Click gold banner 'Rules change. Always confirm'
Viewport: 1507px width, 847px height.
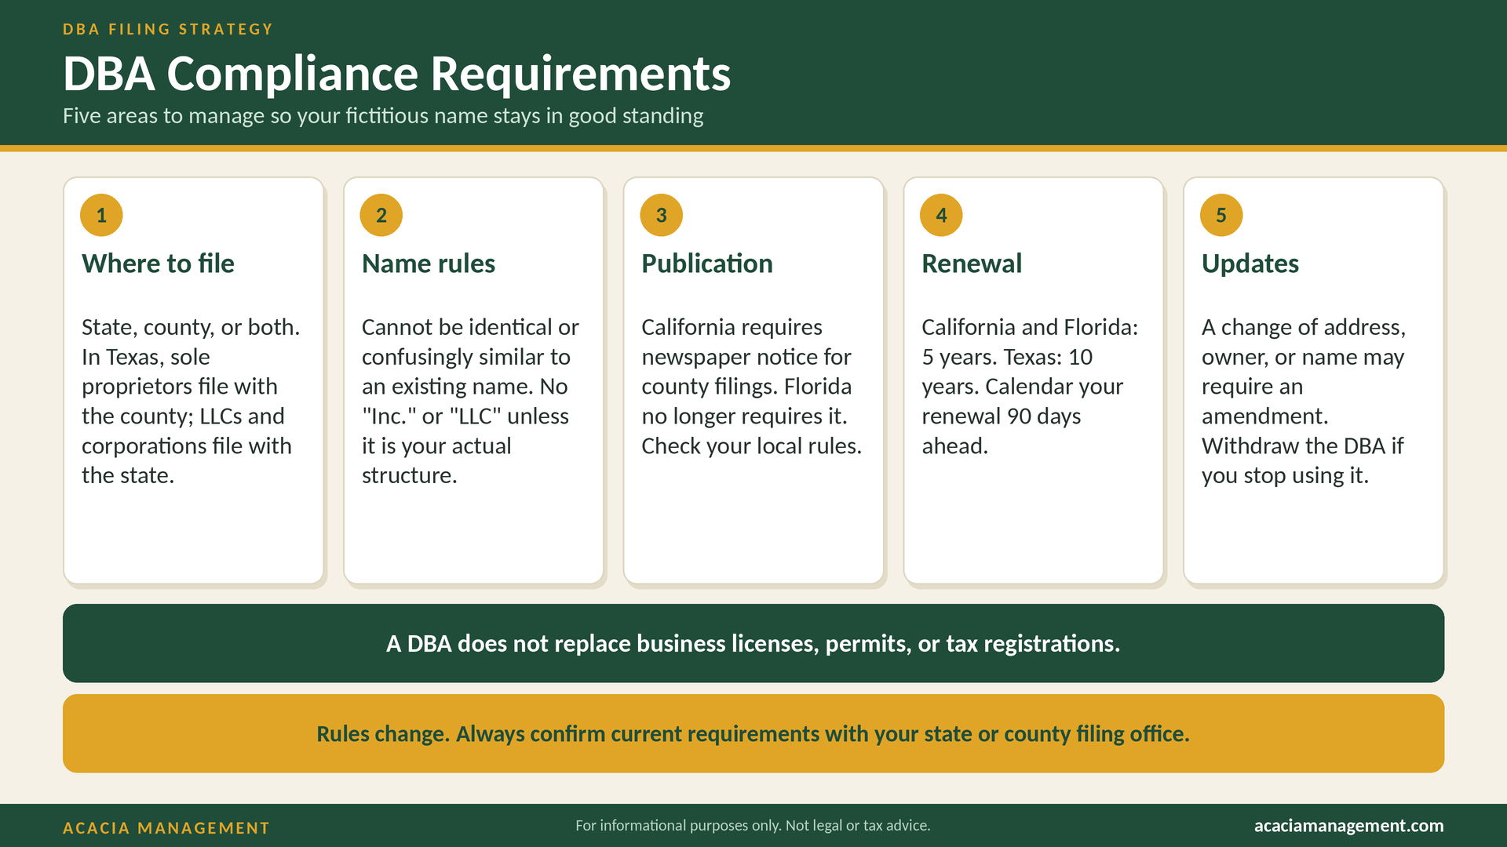(x=753, y=733)
